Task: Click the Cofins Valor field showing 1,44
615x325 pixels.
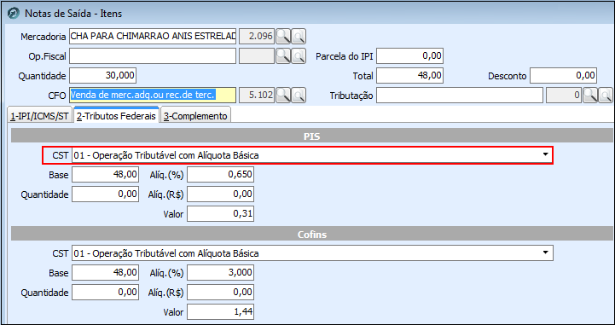Action: click(x=220, y=312)
